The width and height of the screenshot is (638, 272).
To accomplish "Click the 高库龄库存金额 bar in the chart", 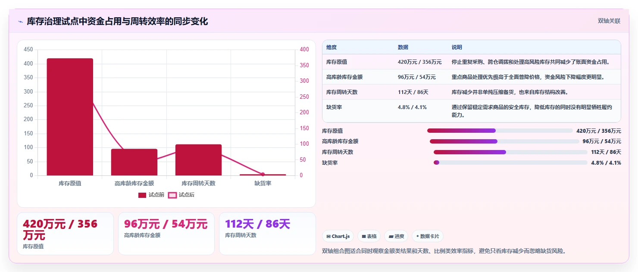I will pyautogui.click(x=134, y=162).
